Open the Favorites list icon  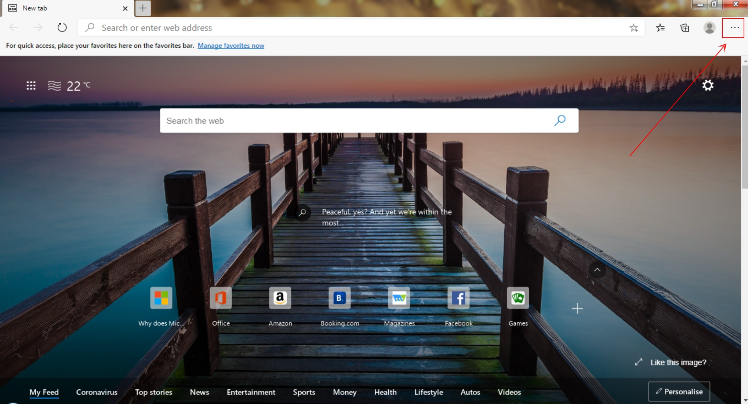pos(660,27)
